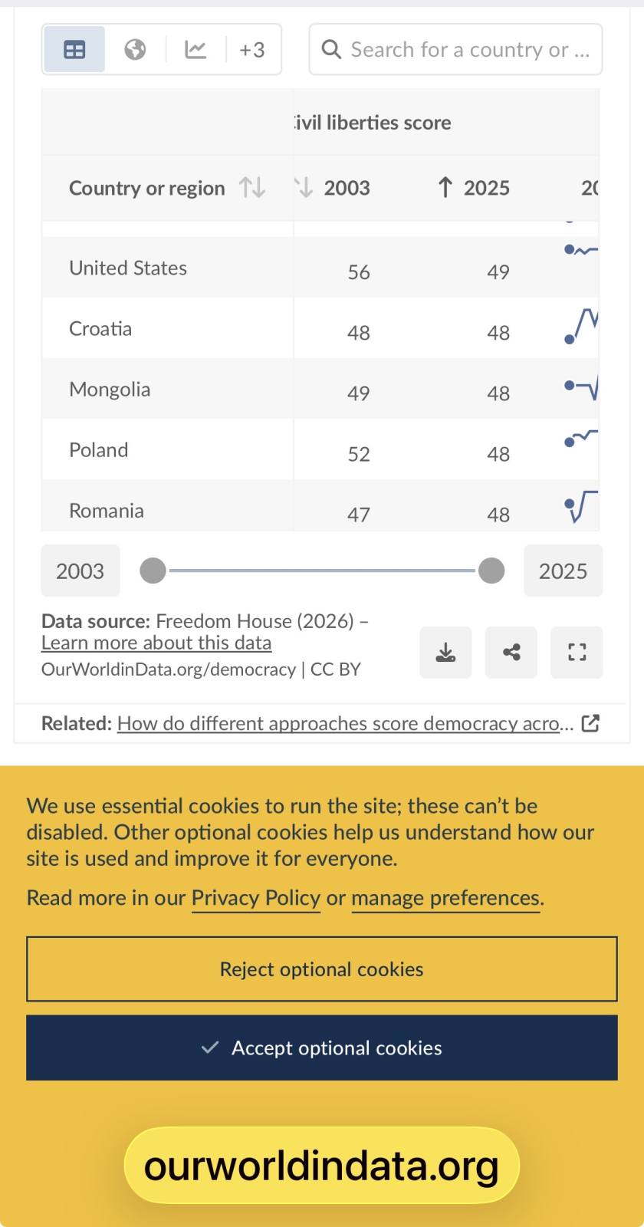Click the United States sparkline chart
This screenshot has height=1227, width=644.
[x=582, y=251]
